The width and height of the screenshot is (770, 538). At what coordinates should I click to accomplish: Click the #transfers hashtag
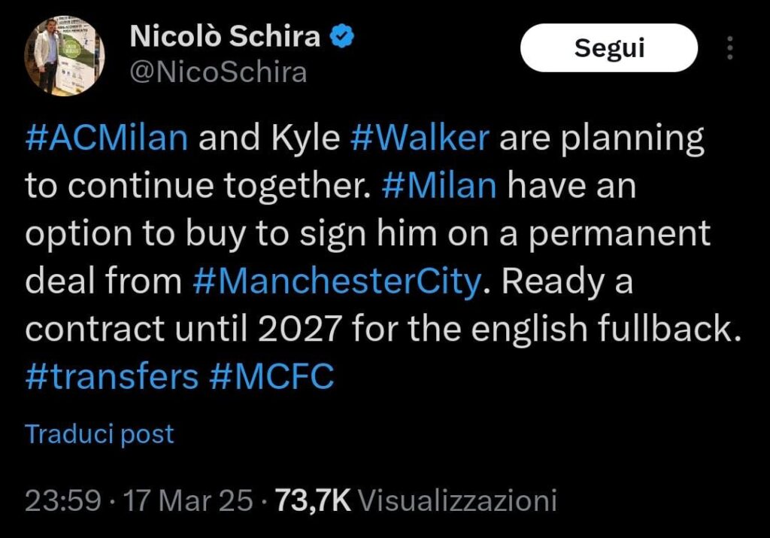112,376
